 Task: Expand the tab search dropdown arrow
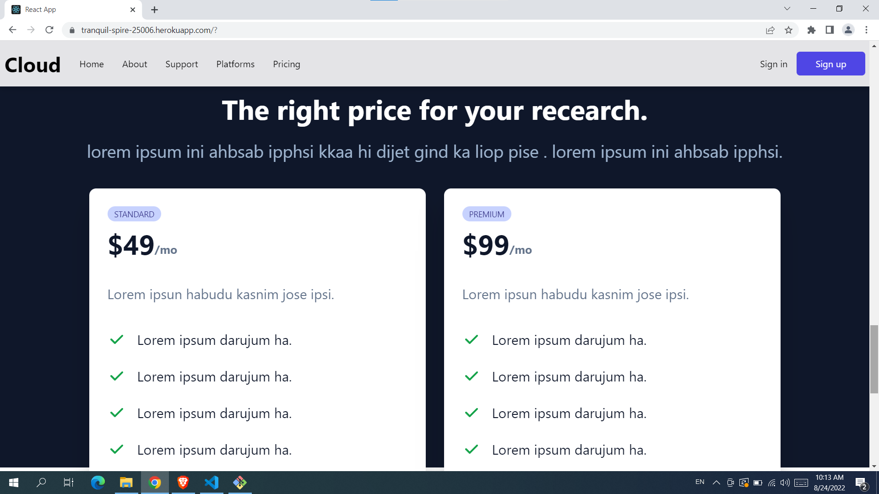pos(787,9)
